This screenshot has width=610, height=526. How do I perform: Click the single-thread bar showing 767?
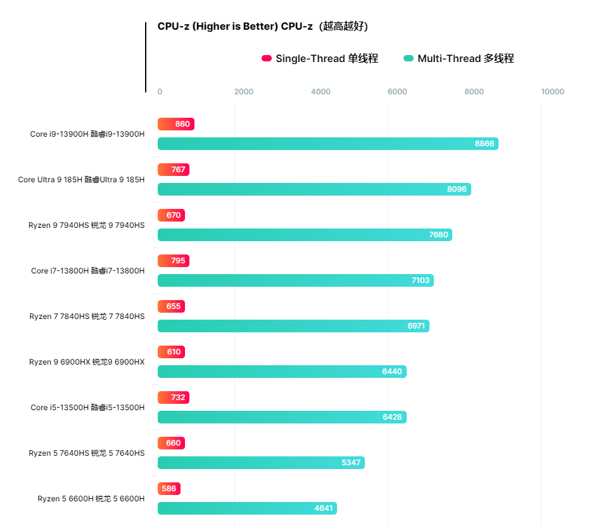point(173,170)
